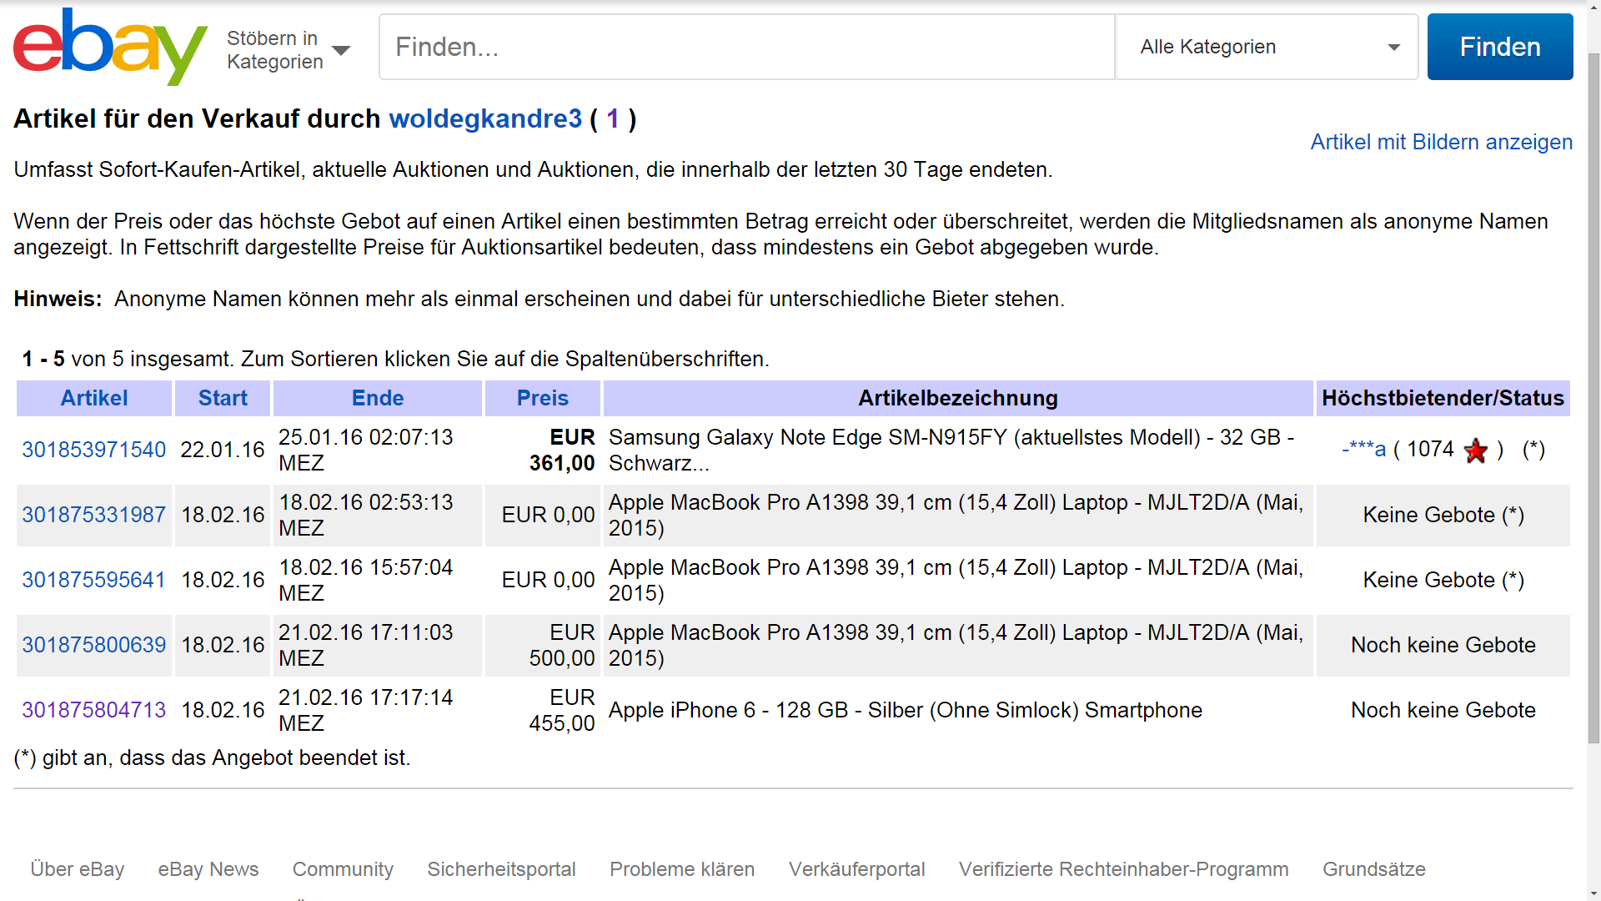Viewport: 1601px width, 901px height.
Task: Open the Alle Kategorien combo box
Action: tap(1266, 48)
